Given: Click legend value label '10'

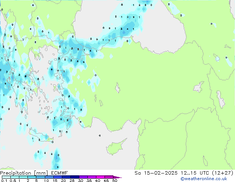Looking at the screenshot, I should pyautogui.click(x=46, y=181).
